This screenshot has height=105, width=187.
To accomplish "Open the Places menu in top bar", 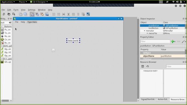I will pos(23,2).
